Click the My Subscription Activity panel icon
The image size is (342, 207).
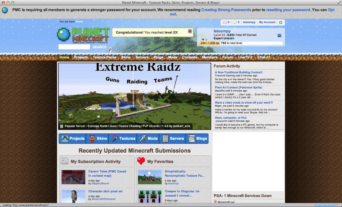pos(64,161)
